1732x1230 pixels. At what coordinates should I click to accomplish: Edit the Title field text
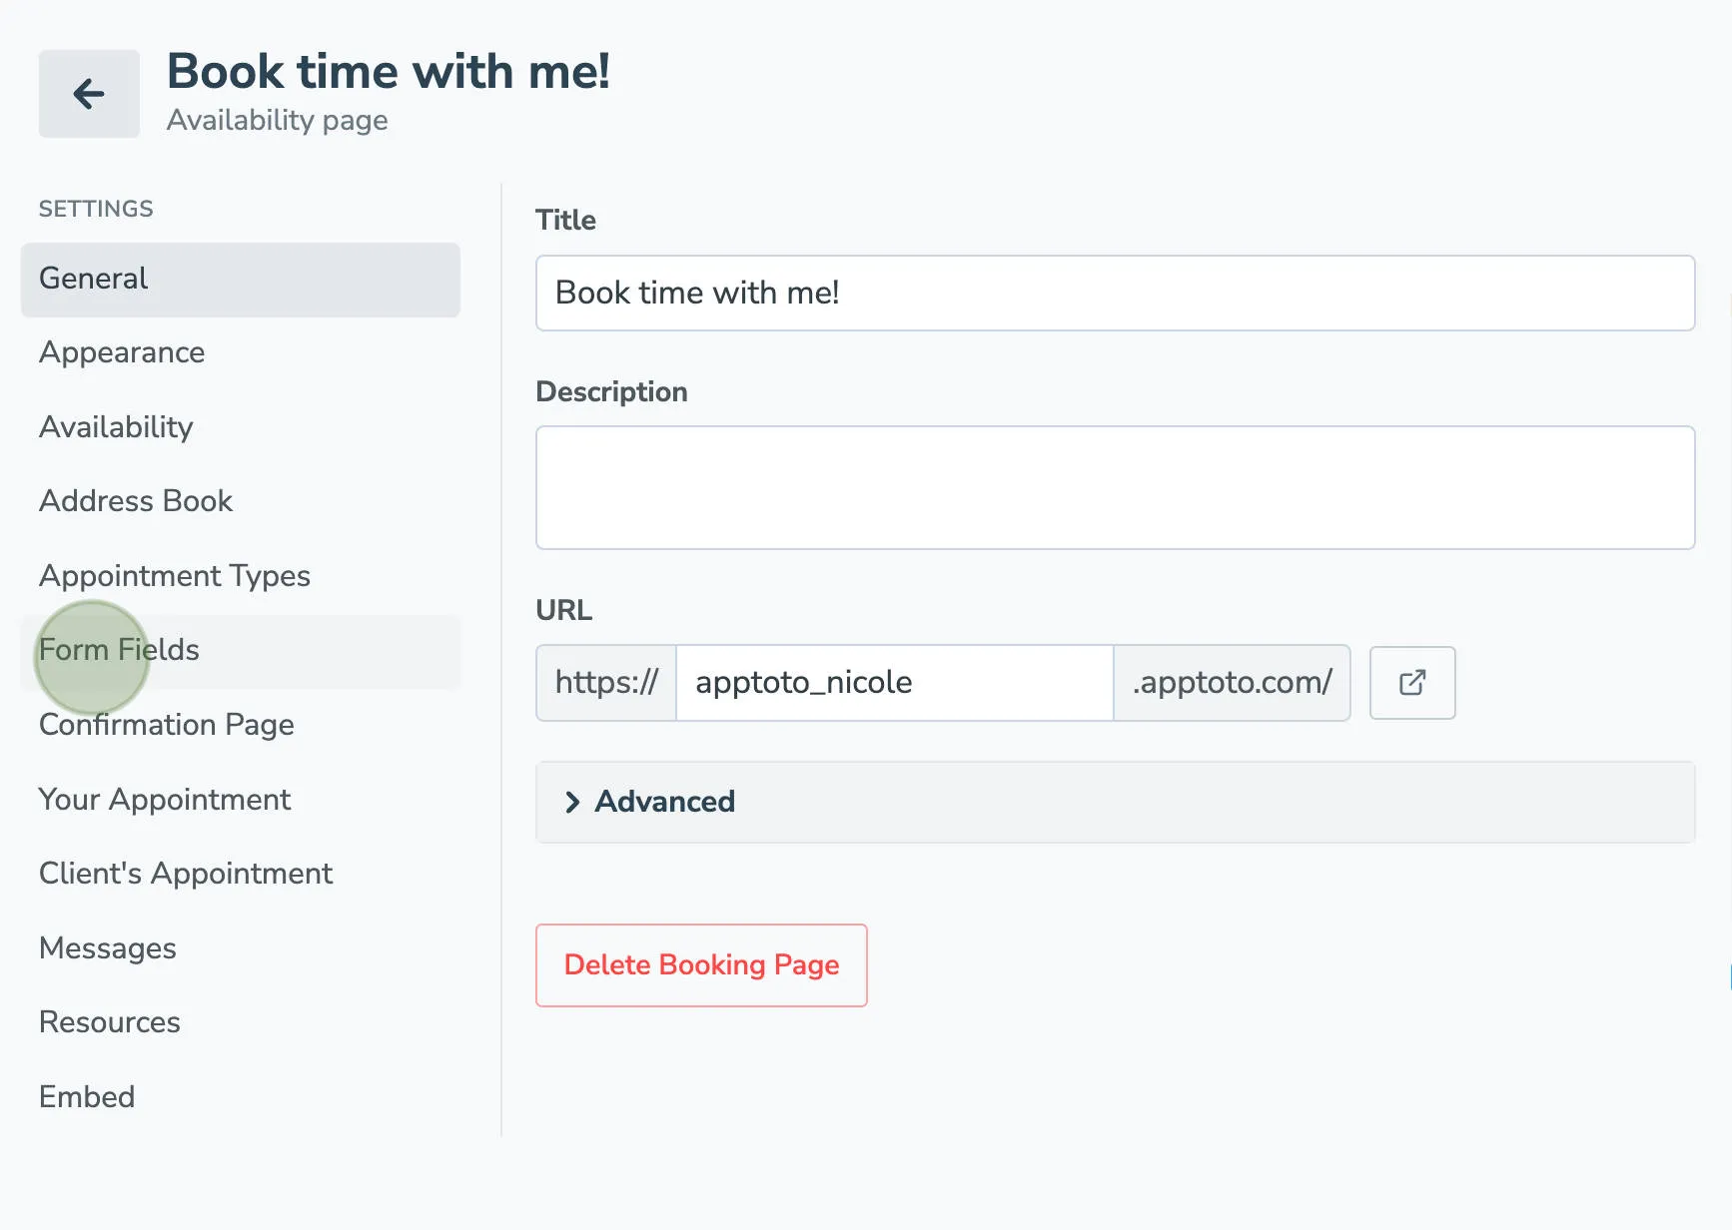pyautogui.click(x=1114, y=293)
